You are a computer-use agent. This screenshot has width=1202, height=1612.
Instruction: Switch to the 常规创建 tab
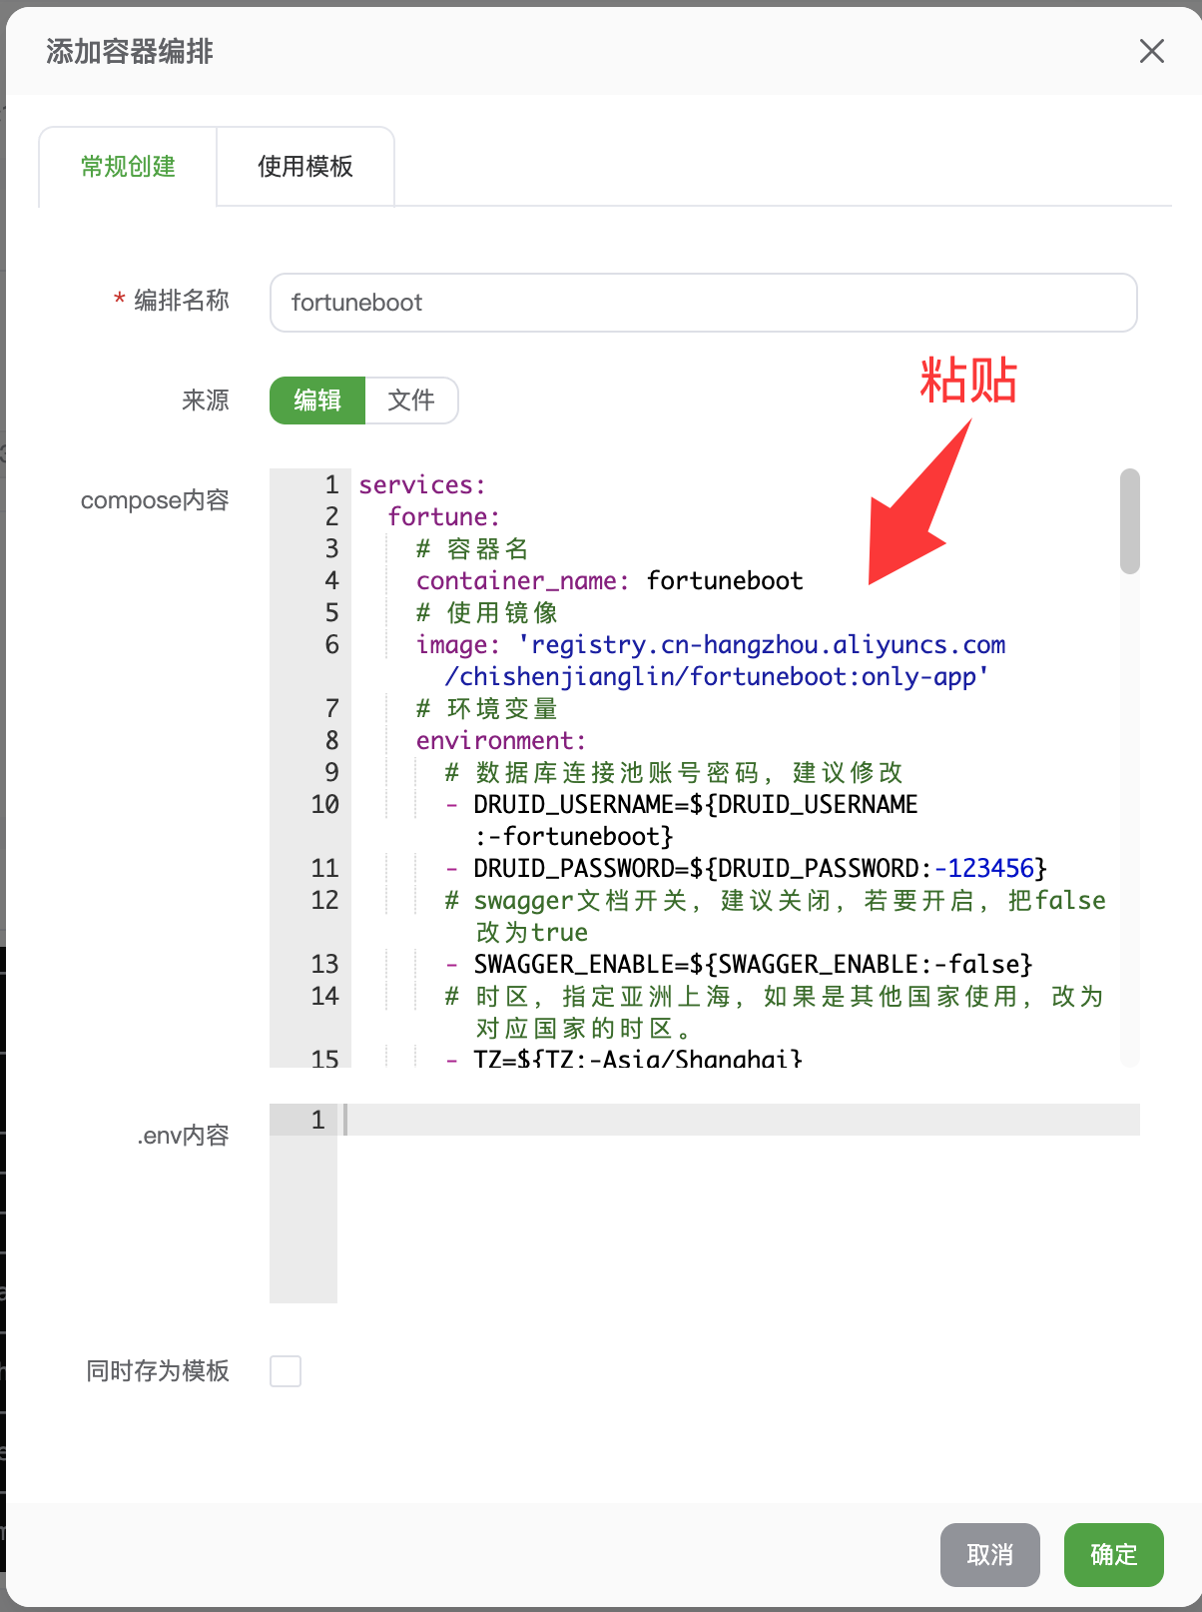(x=128, y=167)
